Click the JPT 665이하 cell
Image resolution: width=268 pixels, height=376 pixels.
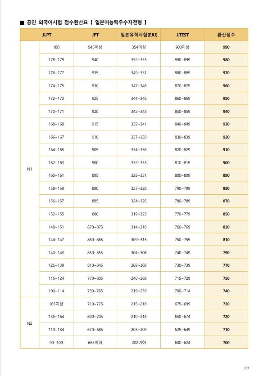point(95,342)
